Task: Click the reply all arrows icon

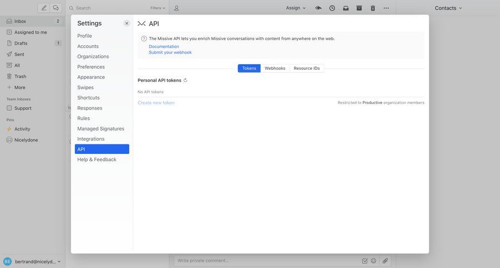Action: (318, 8)
